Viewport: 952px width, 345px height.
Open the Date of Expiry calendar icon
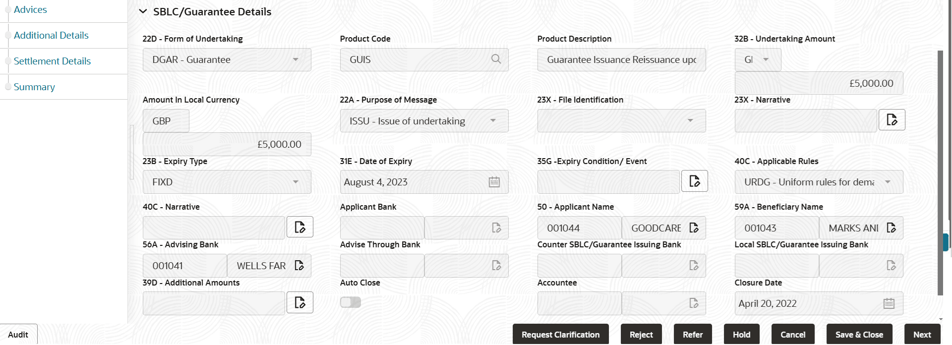[x=494, y=182]
